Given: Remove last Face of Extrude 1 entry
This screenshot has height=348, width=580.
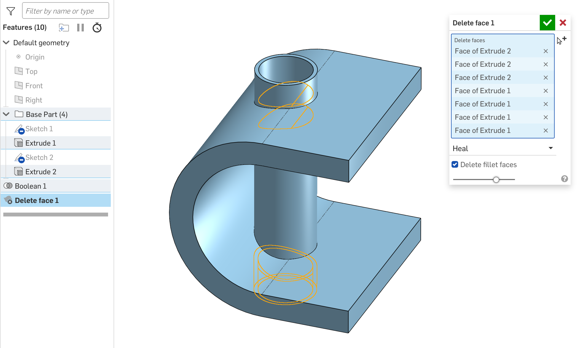Looking at the screenshot, I should pos(546,131).
